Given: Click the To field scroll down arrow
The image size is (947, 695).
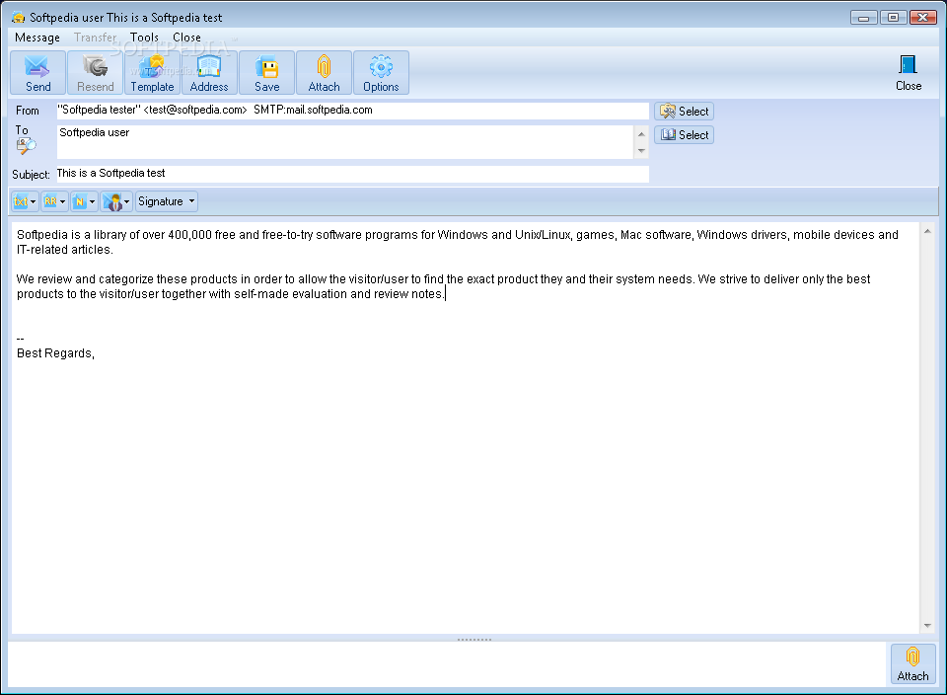Looking at the screenshot, I should [641, 151].
